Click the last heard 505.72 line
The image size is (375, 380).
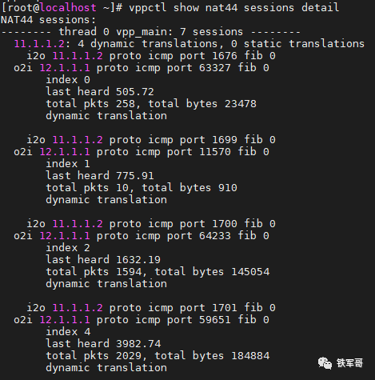100,92
